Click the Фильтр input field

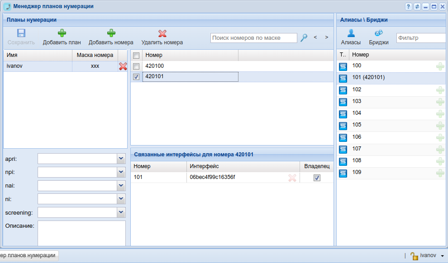[422, 38]
